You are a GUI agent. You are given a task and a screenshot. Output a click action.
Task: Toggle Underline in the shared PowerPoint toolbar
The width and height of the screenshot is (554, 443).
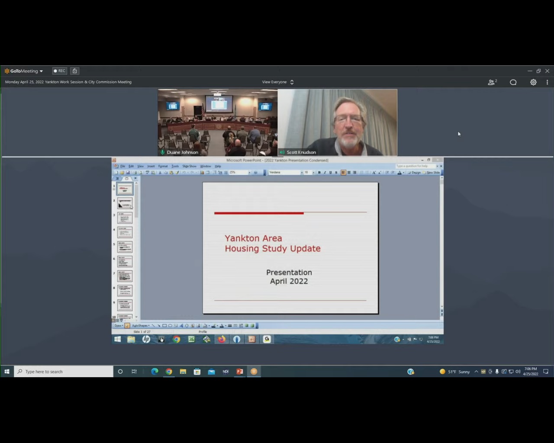pyautogui.click(x=331, y=173)
